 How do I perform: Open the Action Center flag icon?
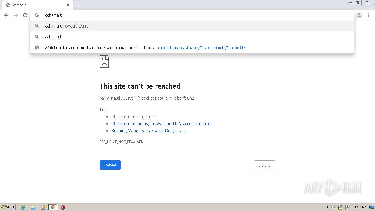tap(347, 207)
